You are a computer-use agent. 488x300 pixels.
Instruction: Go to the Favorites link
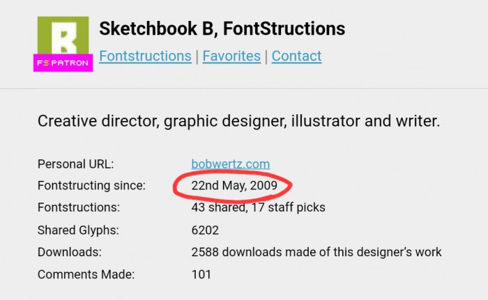pyautogui.click(x=231, y=56)
